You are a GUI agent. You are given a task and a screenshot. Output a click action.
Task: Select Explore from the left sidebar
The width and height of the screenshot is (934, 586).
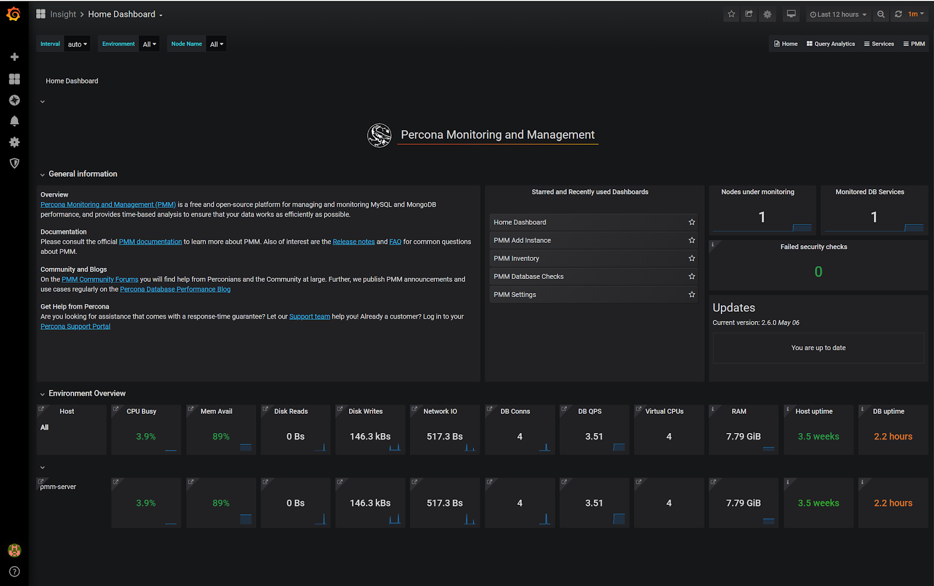point(14,100)
